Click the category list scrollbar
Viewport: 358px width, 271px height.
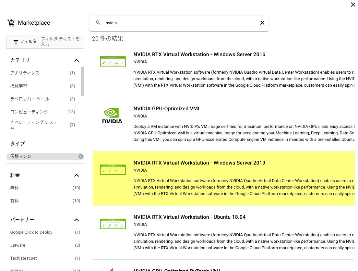(x=82, y=81)
